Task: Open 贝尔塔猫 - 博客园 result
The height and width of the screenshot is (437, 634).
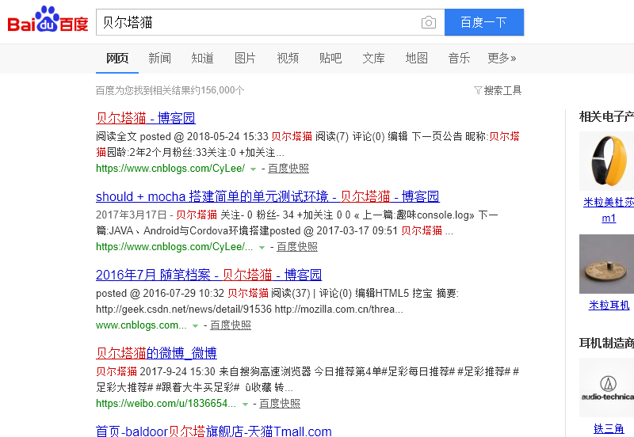Action: click(146, 118)
